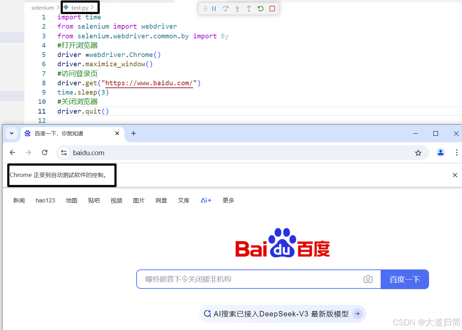Click the 百度一下 search button
Image resolution: width=462 pixels, height=330 pixels.
click(x=405, y=279)
